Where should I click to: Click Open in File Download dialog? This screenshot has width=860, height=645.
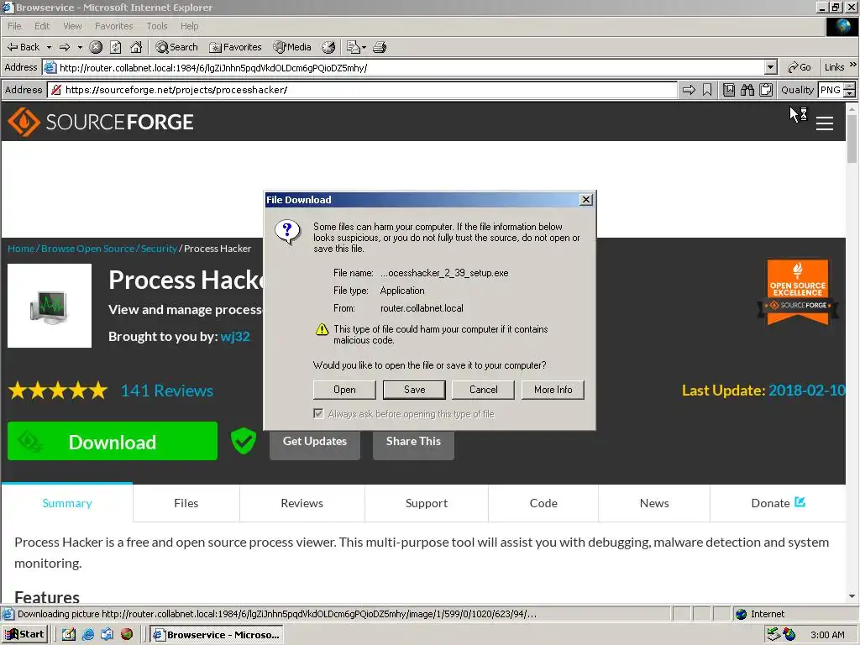tap(344, 390)
